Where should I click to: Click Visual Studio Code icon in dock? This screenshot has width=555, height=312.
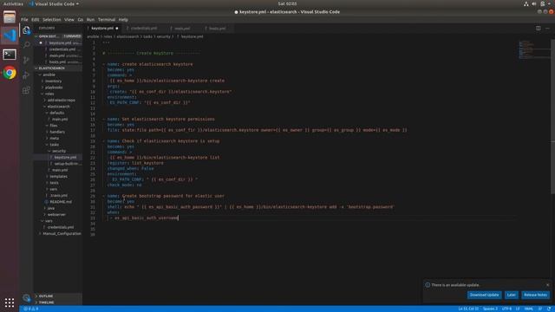coord(10,36)
